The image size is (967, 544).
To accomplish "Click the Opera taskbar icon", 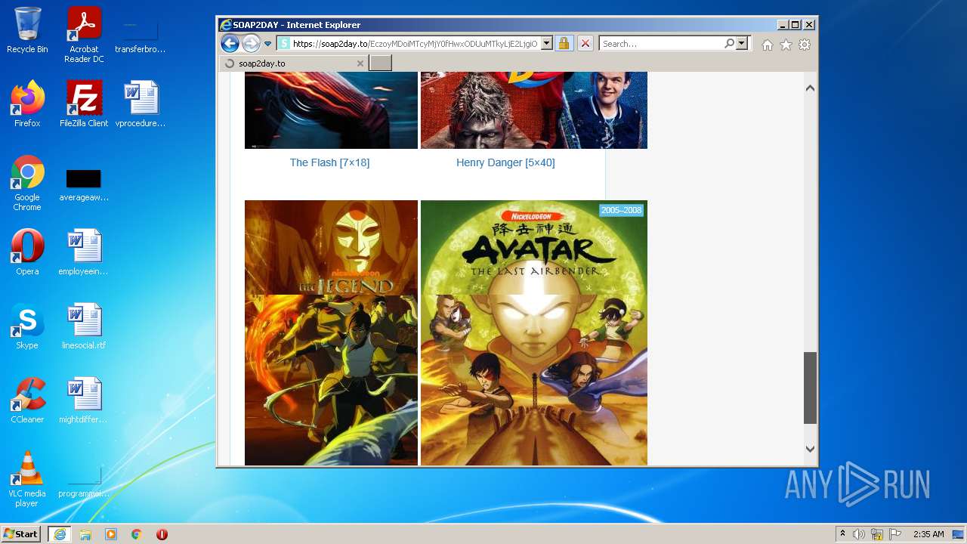I will coord(162,533).
